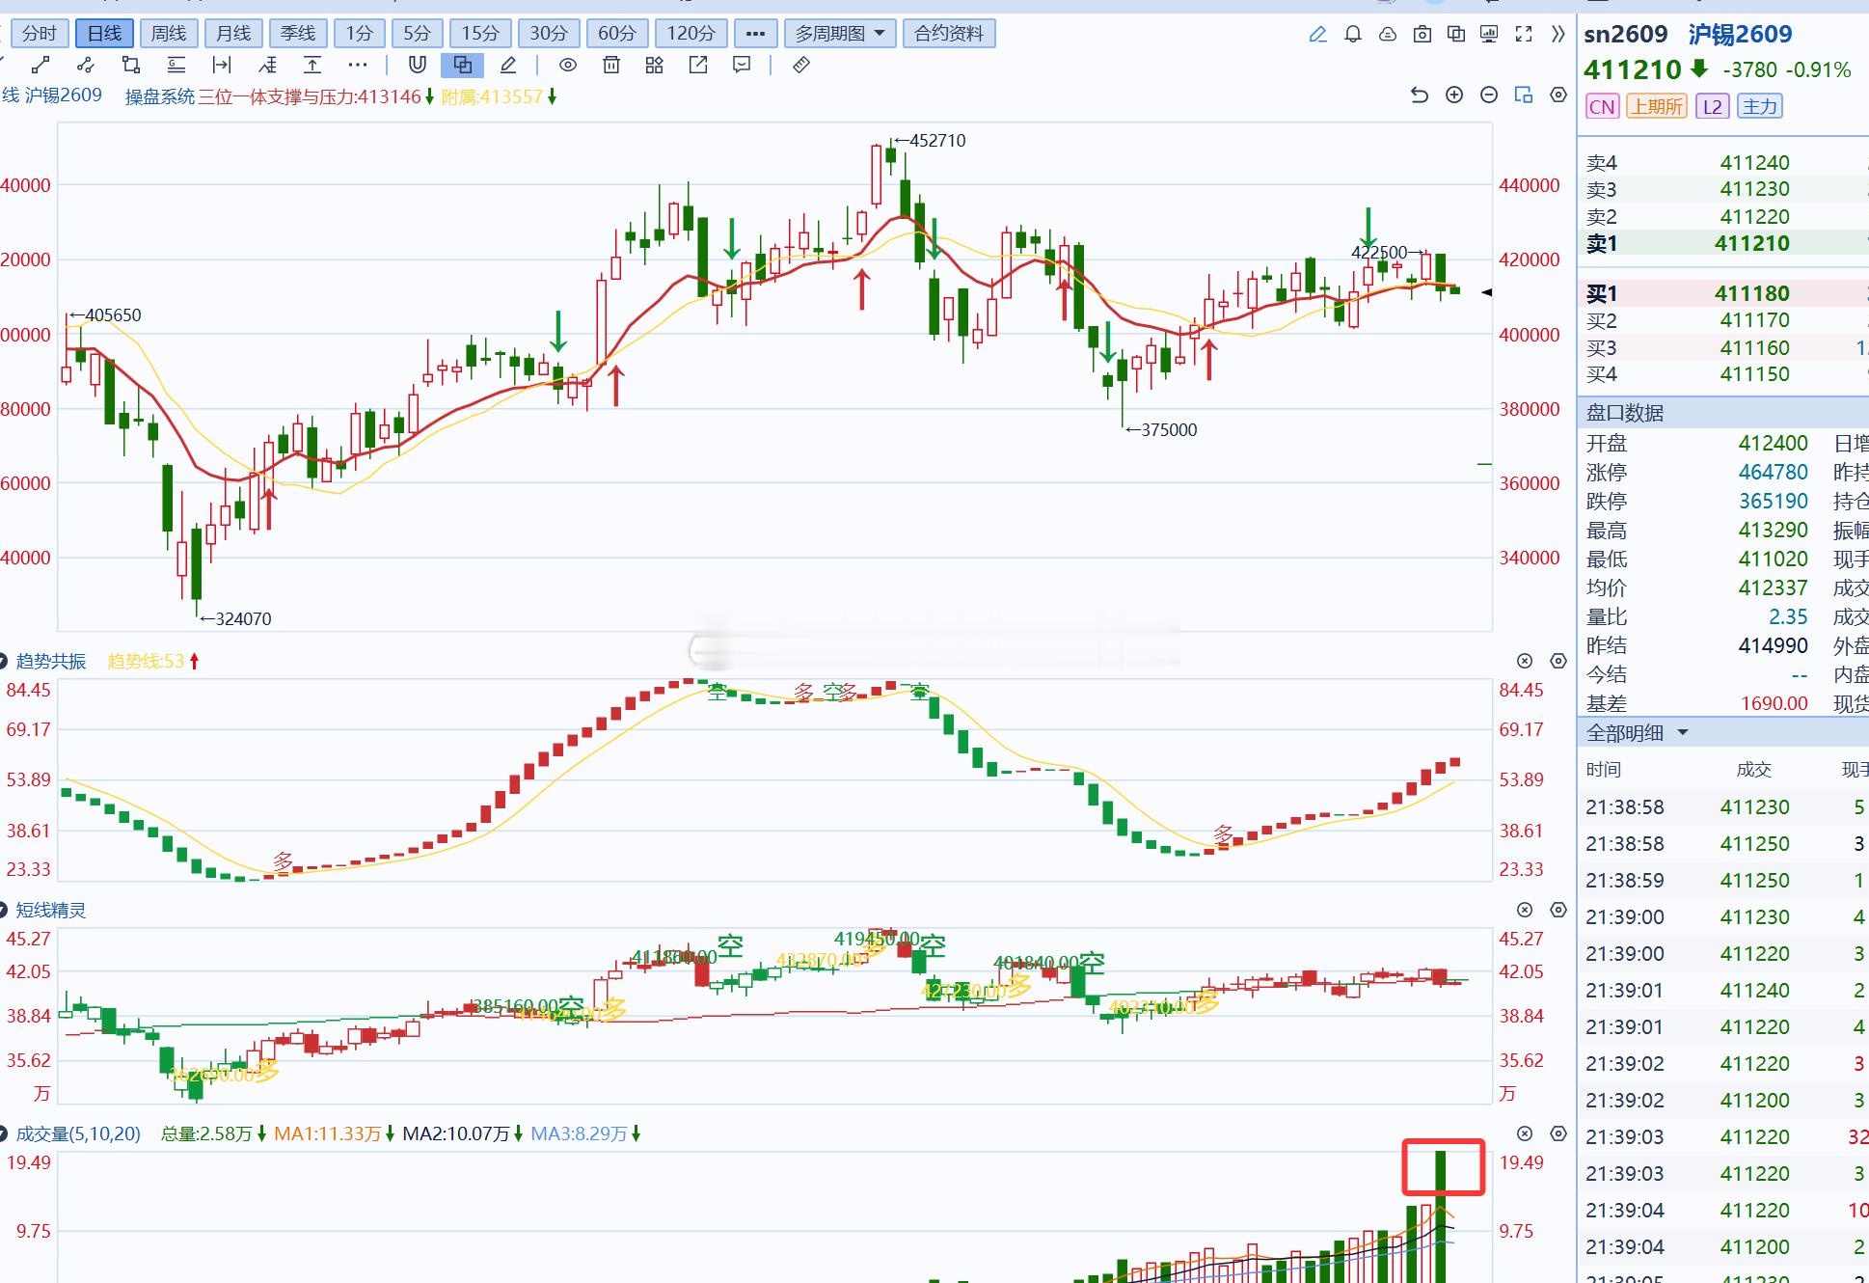Open 成交量 volume panel settings
This screenshot has height=1283, width=1869.
coord(1558,1133)
